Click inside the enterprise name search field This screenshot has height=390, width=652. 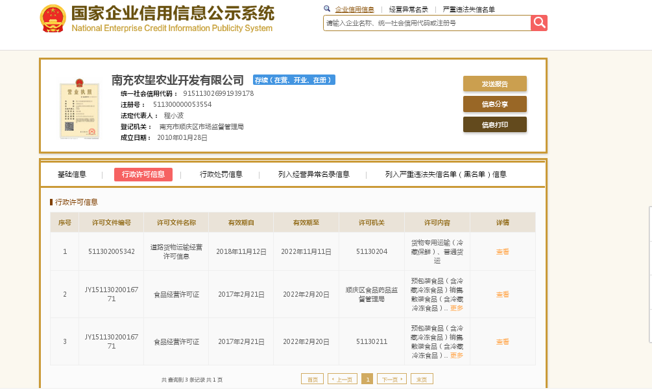[x=427, y=23]
